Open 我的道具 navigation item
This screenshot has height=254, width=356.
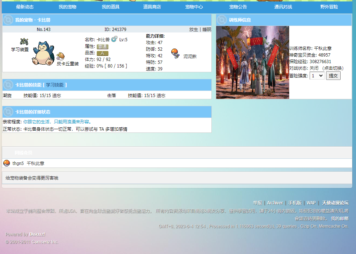pyautogui.click(x=111, y=7)
